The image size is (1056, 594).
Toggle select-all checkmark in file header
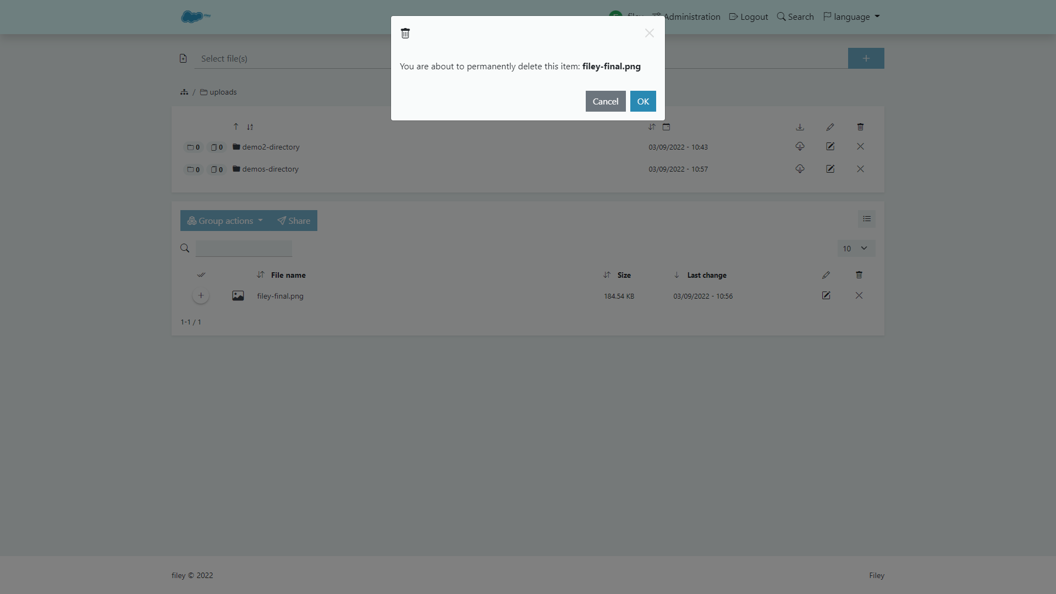[201, 275]
